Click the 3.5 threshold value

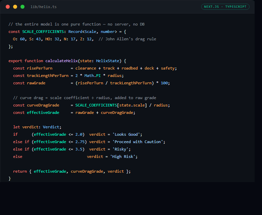coord(79,149)
